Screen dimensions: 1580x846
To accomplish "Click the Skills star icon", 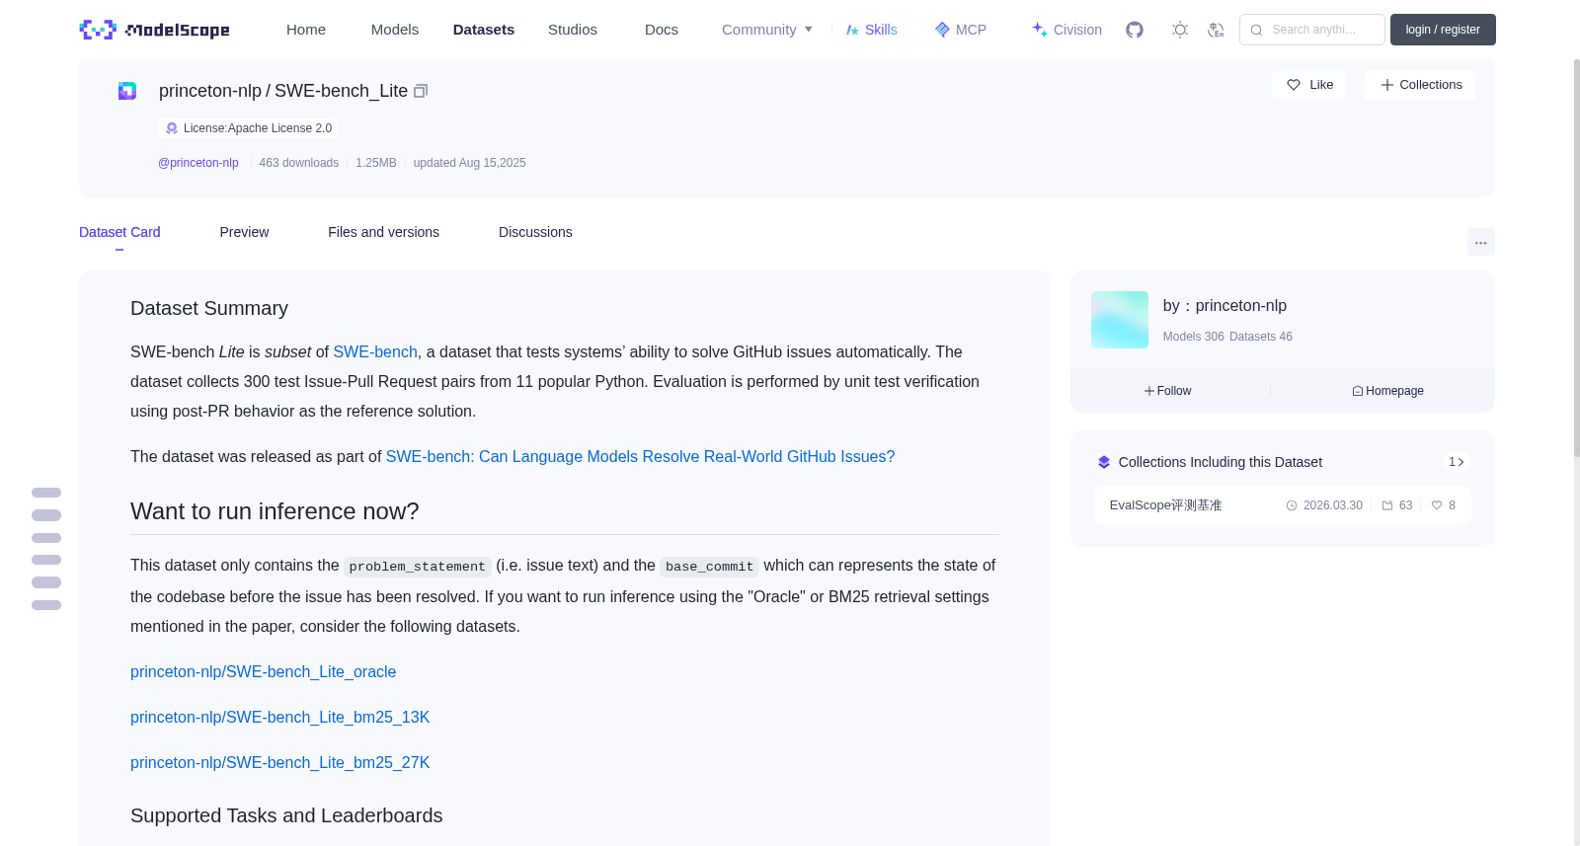I will pos(852,30).
